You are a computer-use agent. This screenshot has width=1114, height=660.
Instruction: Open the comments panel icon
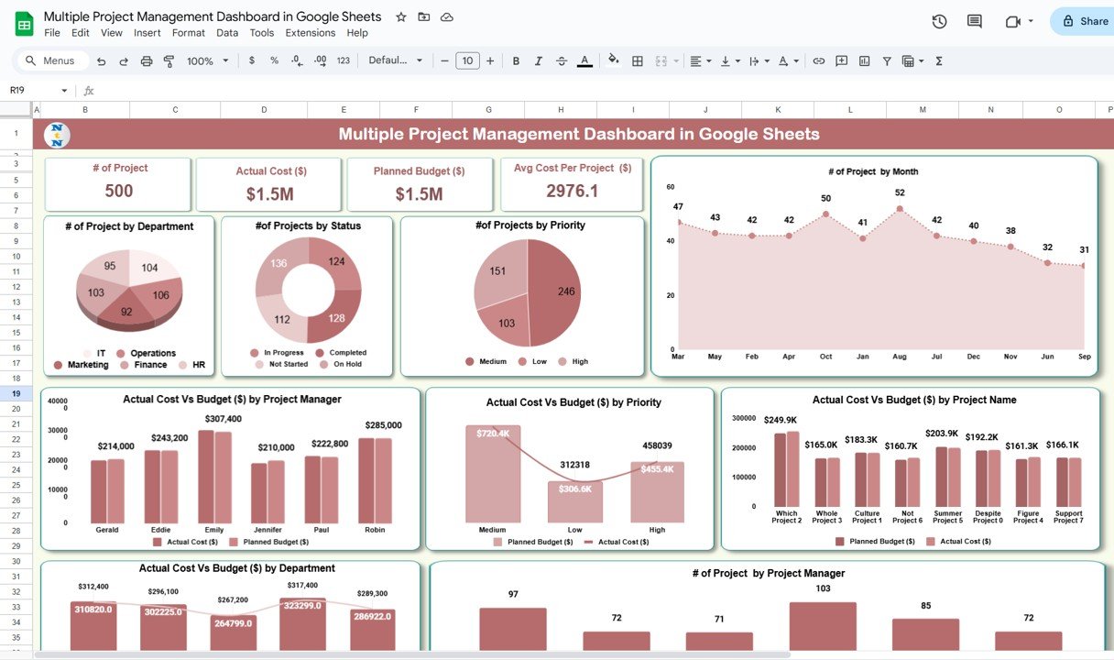[x=975, y=22]
